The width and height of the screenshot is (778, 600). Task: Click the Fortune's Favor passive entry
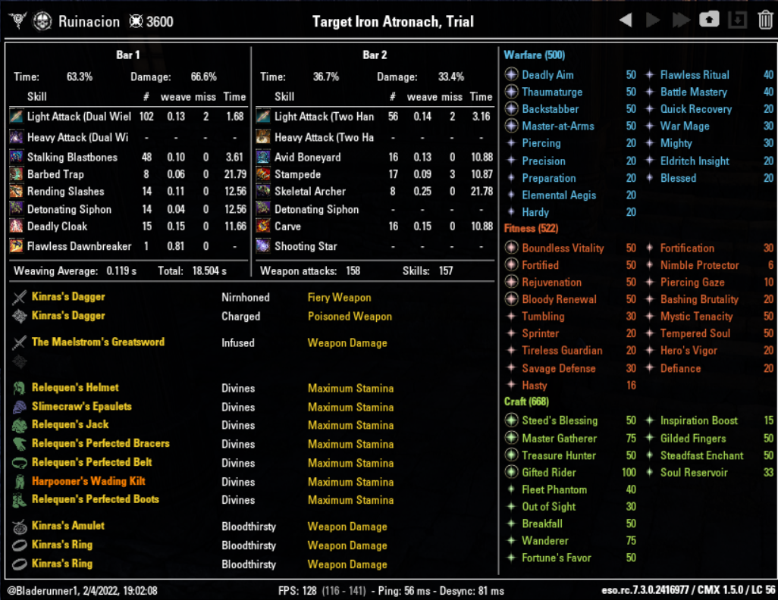click(570, 558)
